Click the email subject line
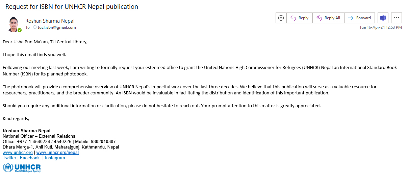This screenshot has width=408, height=181. coord(72,6)
